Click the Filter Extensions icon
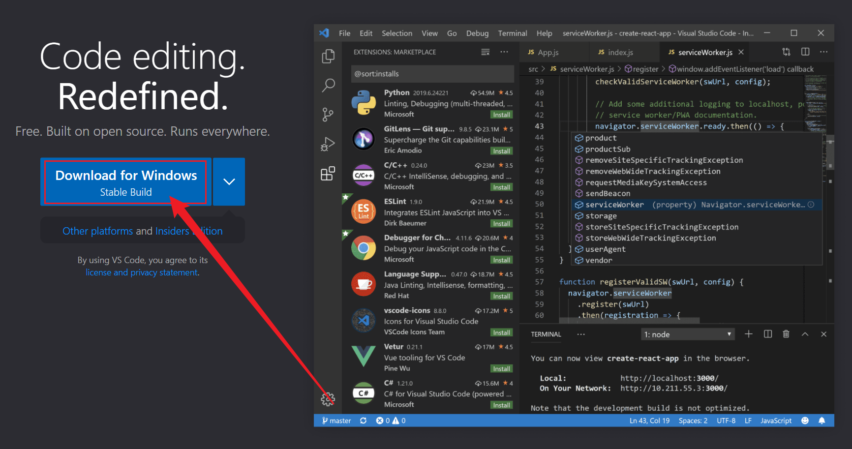This screenshot has width=852, height=449. pyautogui.click(x=485, y=52)
